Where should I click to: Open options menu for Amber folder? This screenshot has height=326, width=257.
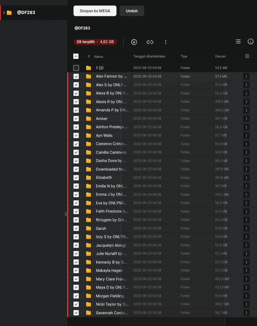[x=246, y=119]
